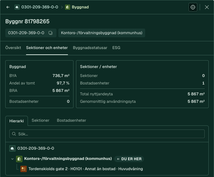Open the ESG tab
214x177 pixels.
[x=116, y=48]
